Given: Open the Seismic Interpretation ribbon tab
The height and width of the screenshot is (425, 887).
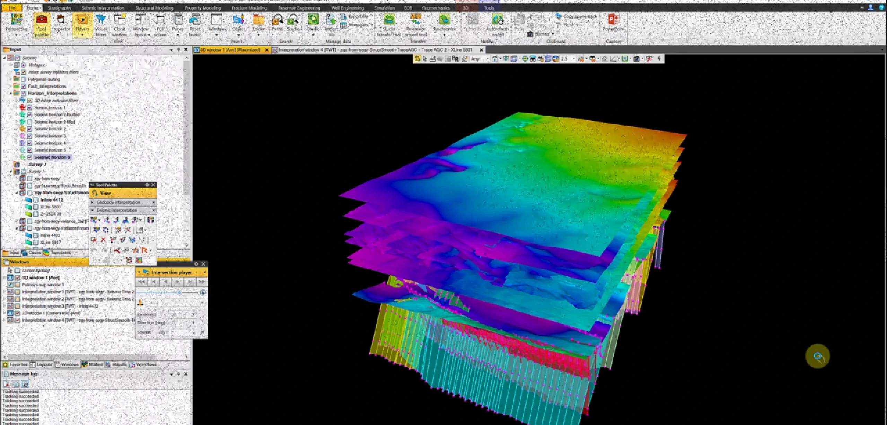Looking at the screenshot, I should click(x=103, y=8).
